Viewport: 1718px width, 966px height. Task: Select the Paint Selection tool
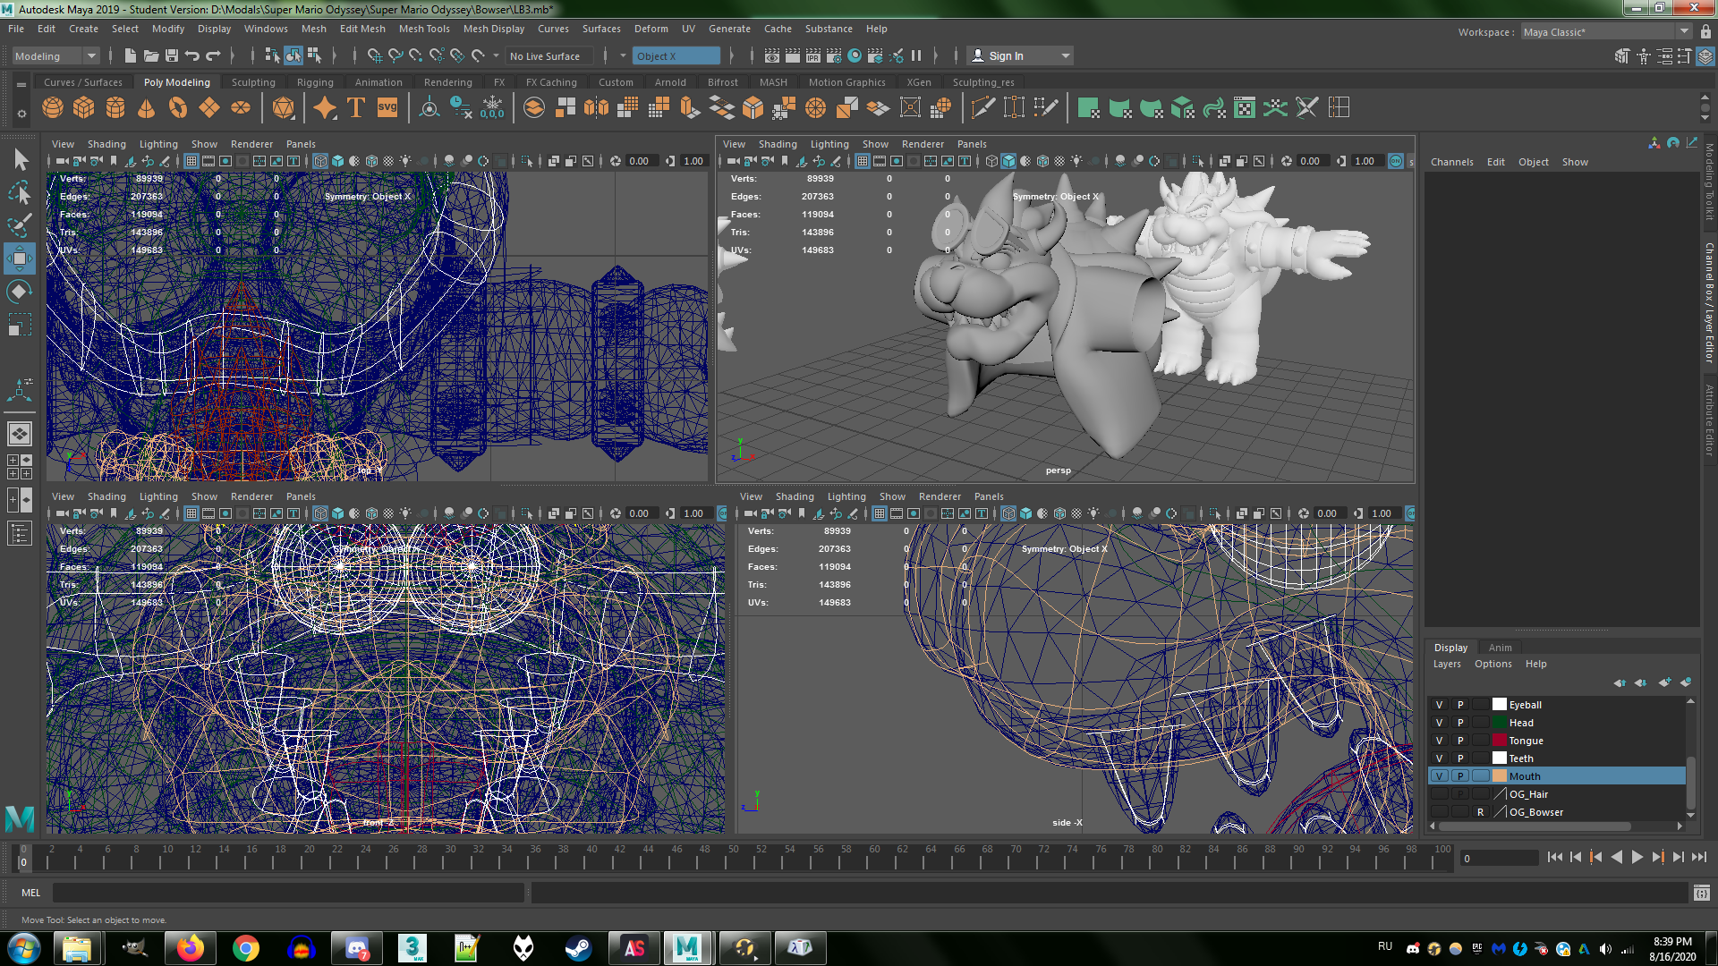click(x=20, y=225)
